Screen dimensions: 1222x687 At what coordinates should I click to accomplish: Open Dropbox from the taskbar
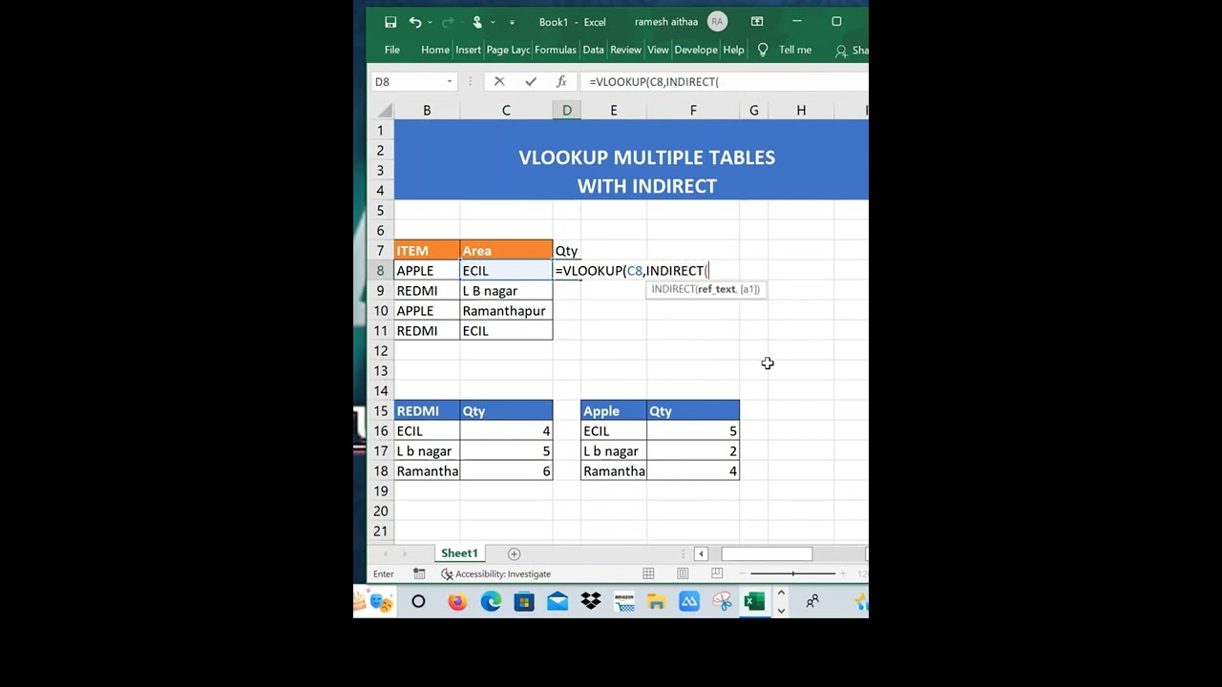(x=591, y=601)
